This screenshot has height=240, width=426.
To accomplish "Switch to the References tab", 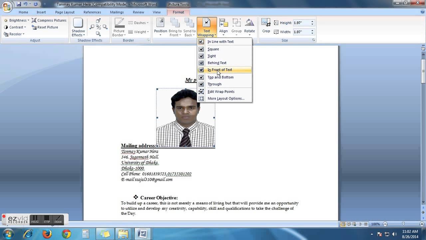I will point(92,12).
